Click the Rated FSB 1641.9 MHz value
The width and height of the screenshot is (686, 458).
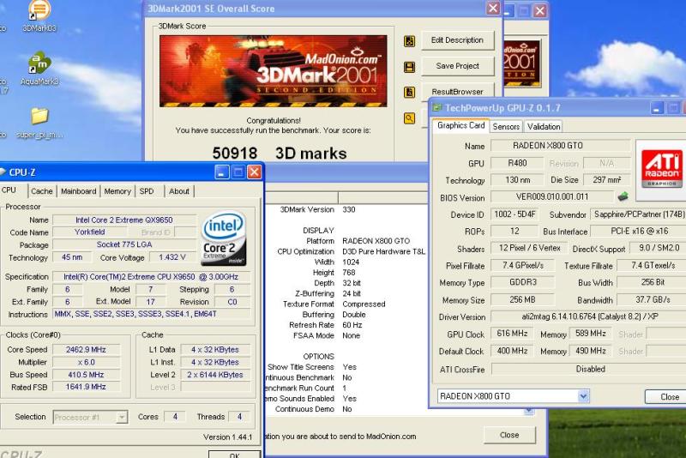pyautogui.click(x=86, y=387)
